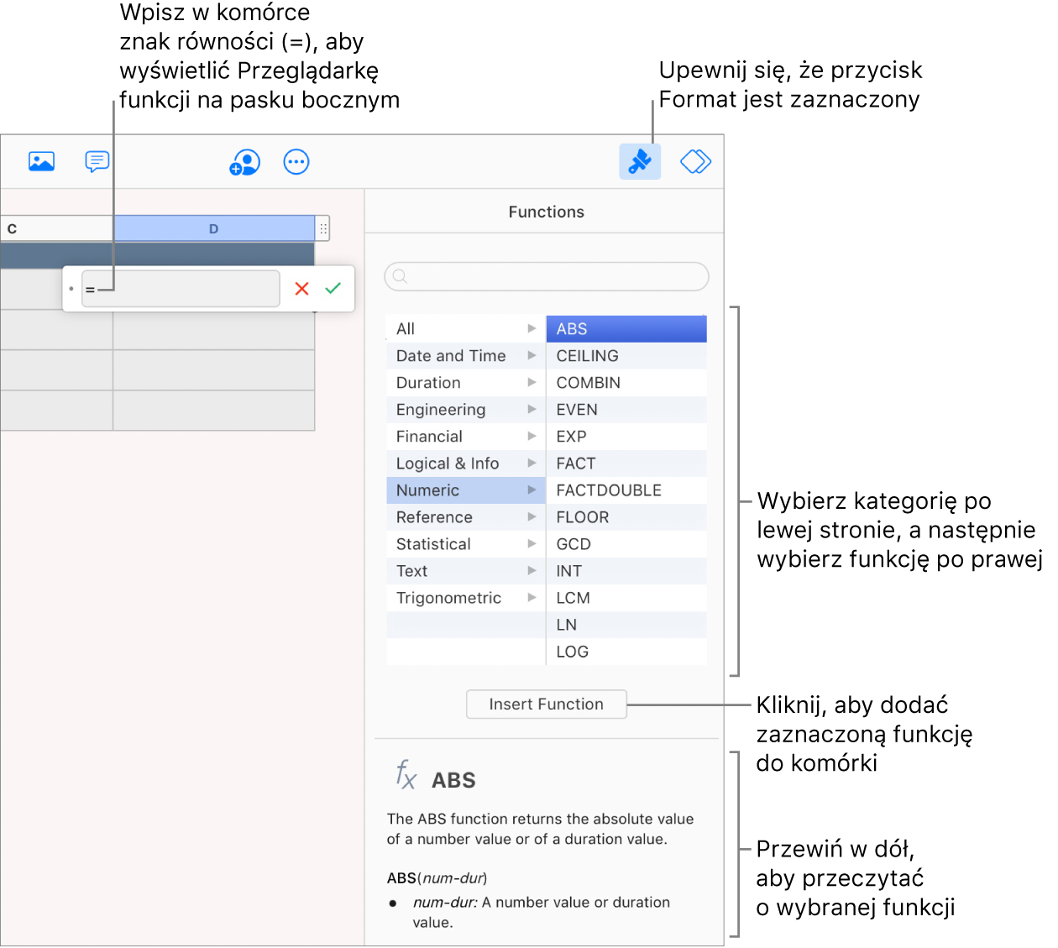Image resolution: width=1058 pixels, height=948 pixels.
Task: Expand arrow next to Reference
Action: point(532,516)
